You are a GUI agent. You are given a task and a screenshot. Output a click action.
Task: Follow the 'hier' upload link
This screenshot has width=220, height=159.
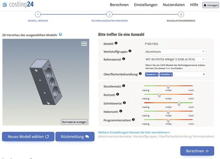tap(168, 68)
